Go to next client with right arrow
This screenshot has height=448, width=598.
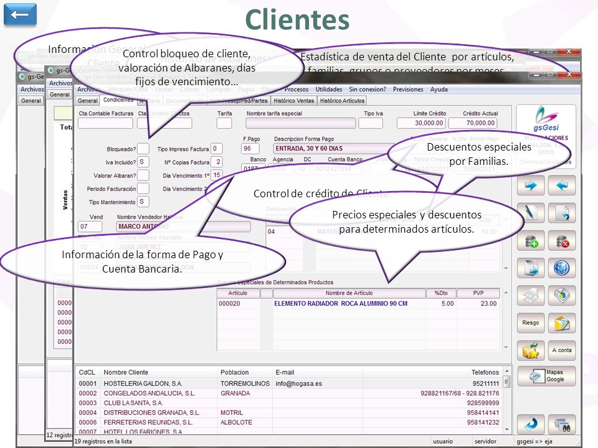coord(531,185)
